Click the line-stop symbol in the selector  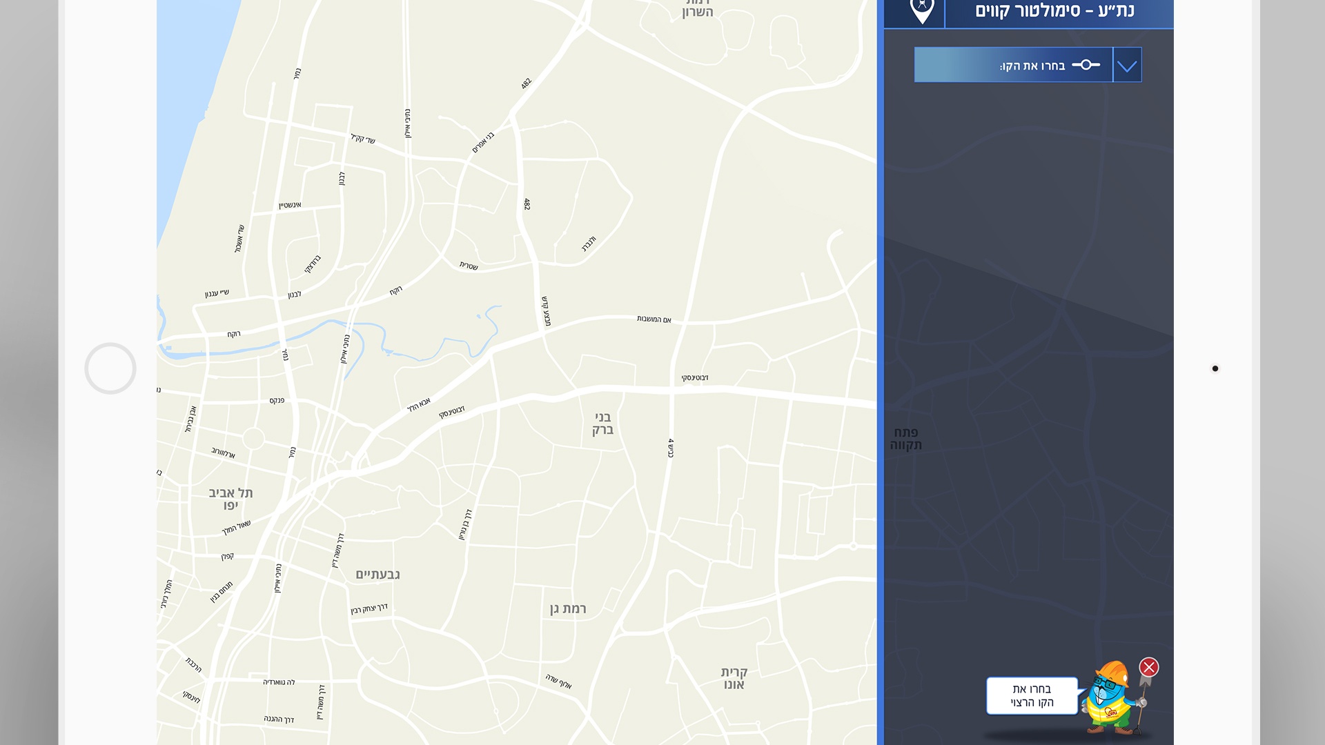tap(1086, 65)
